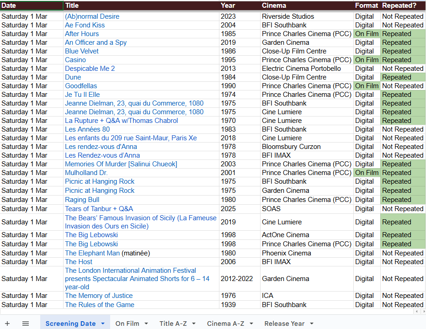Open The Host link
Viewport: 426px width, 329px height.
(79, 262)
